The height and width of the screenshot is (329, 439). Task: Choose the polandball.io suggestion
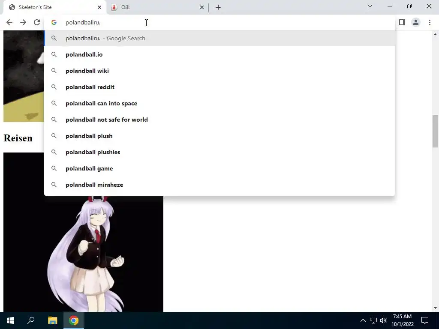(x=219, y=54)
